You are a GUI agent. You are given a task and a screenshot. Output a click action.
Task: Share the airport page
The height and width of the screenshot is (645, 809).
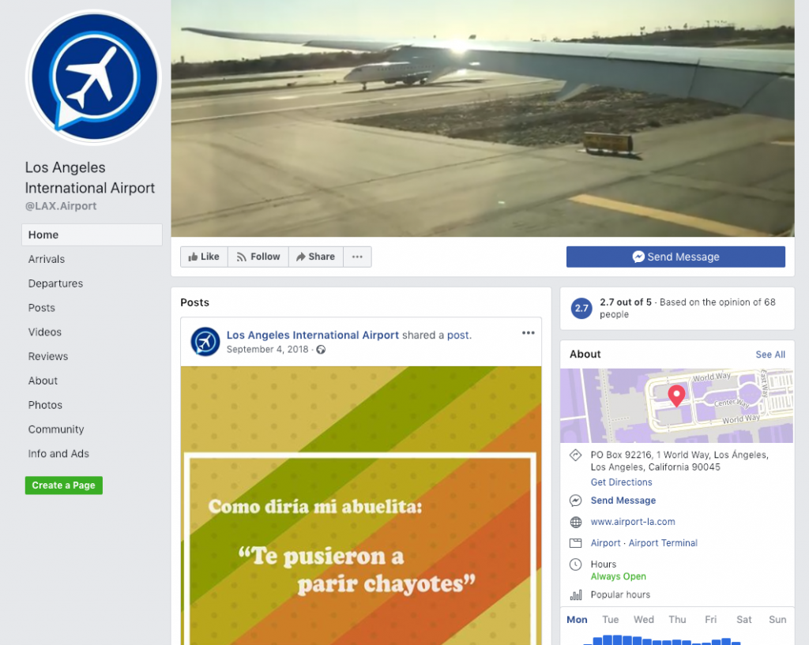[316, 257]
